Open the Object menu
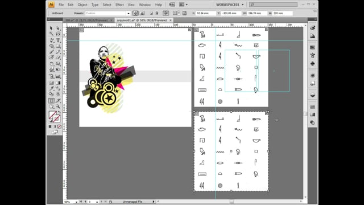Image resolution: width=364 pixels, height=205 pixels. point(82,5)
